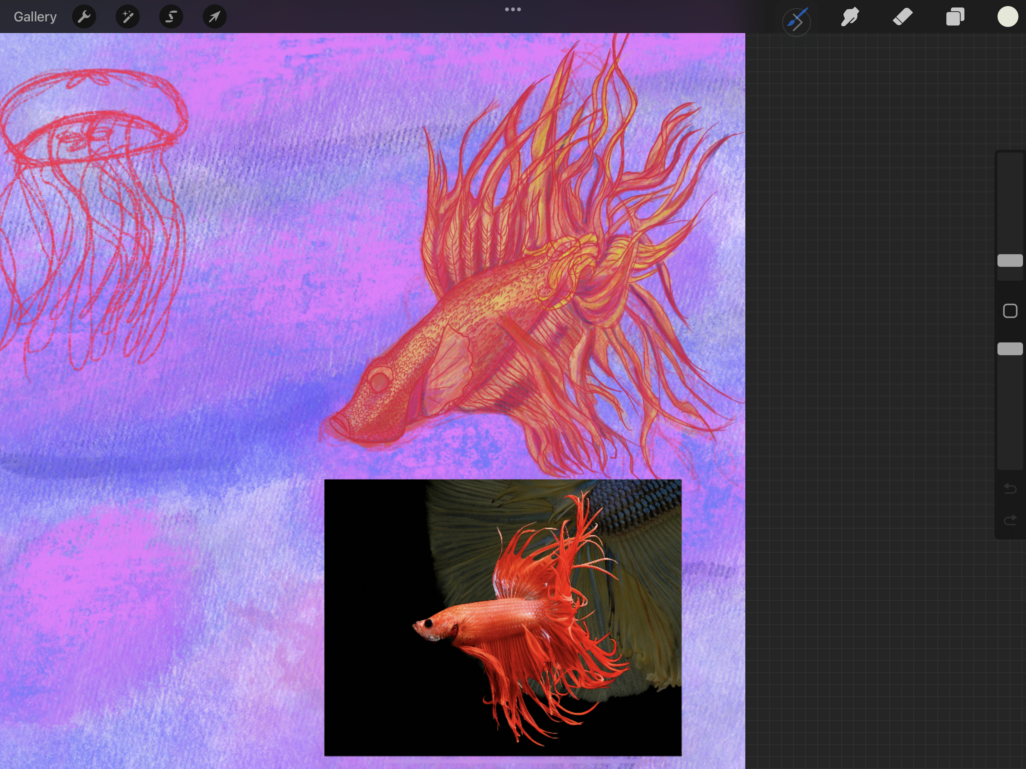Tap the three-dot multitasking menu
This screenshot has height=769, width=1026.
pos(513,9)
